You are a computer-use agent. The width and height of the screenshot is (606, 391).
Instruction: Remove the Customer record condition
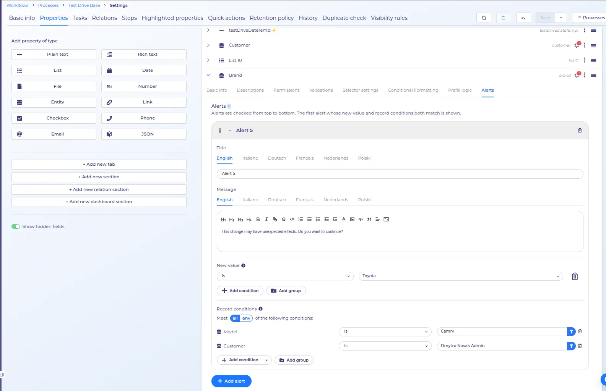tap(580, 346)
